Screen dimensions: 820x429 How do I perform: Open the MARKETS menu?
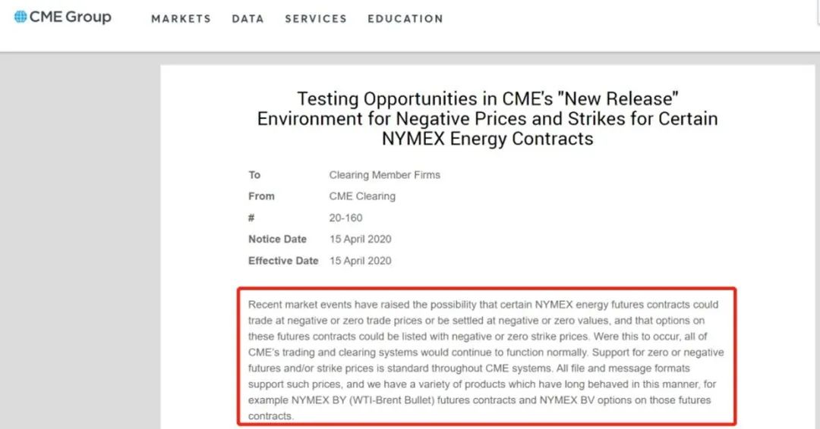181,19
